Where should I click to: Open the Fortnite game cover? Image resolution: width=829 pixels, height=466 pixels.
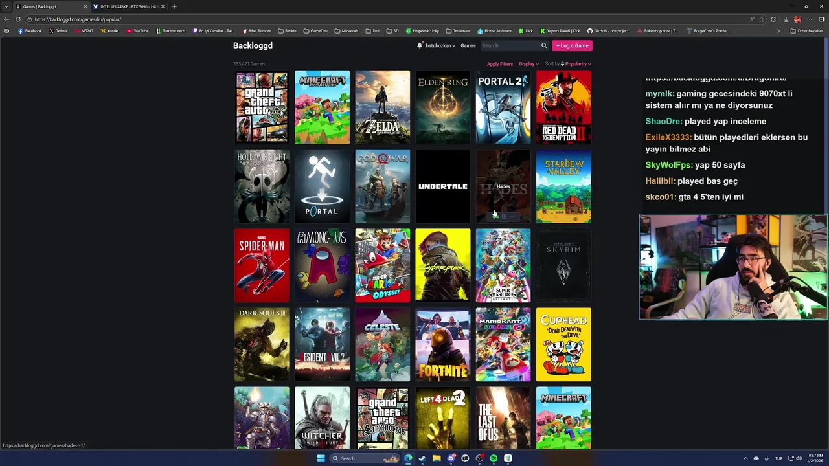coord(443,344)
